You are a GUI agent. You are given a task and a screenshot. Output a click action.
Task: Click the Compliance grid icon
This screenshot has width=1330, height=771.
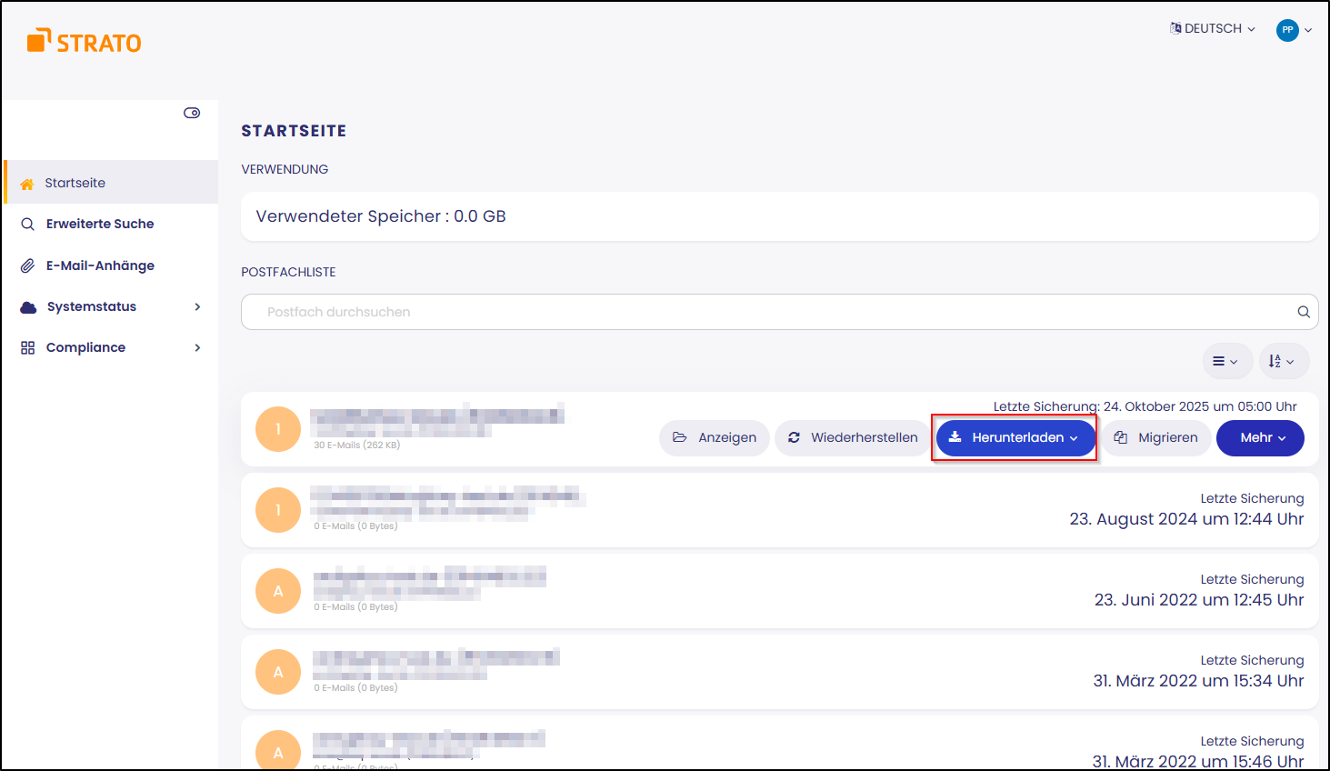click(27, 347)
